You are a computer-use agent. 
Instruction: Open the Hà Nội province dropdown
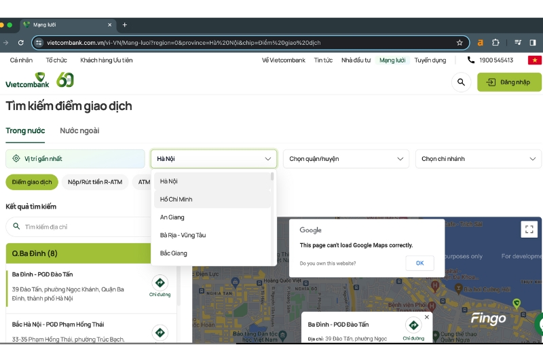click(x=214, y=159)
